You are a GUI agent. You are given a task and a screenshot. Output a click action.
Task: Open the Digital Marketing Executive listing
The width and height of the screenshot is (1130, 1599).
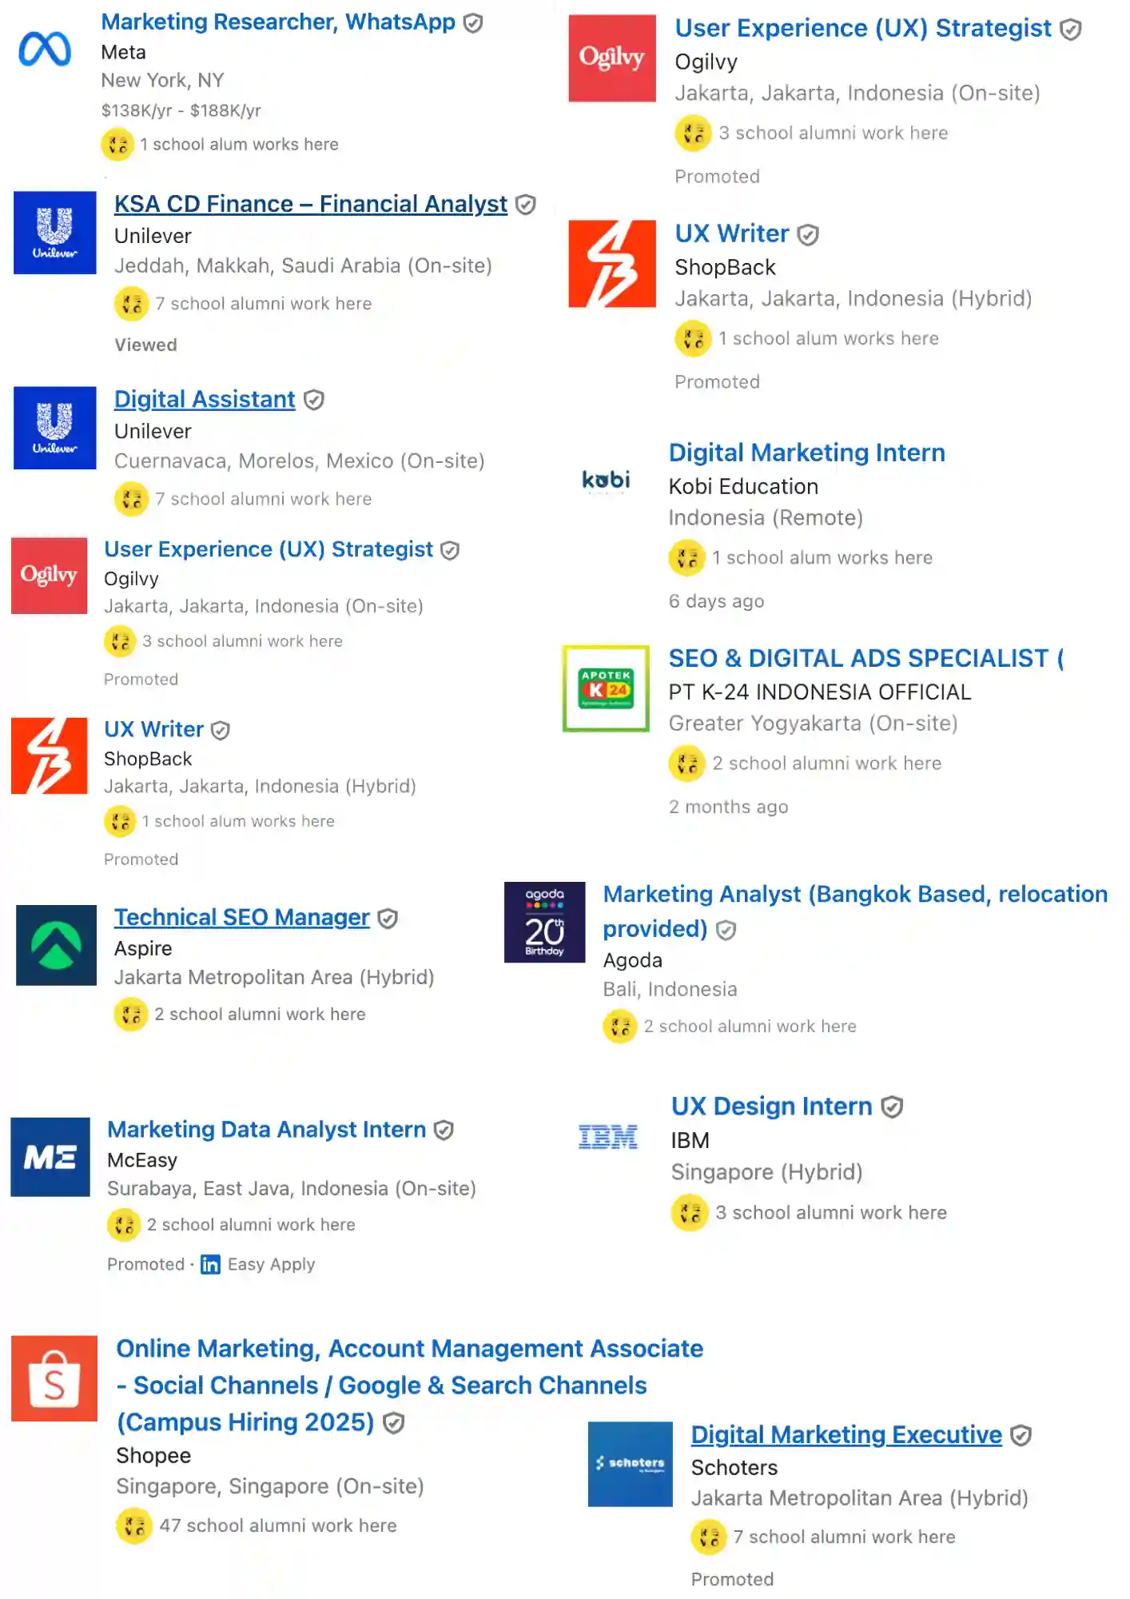pos(846,1435)
